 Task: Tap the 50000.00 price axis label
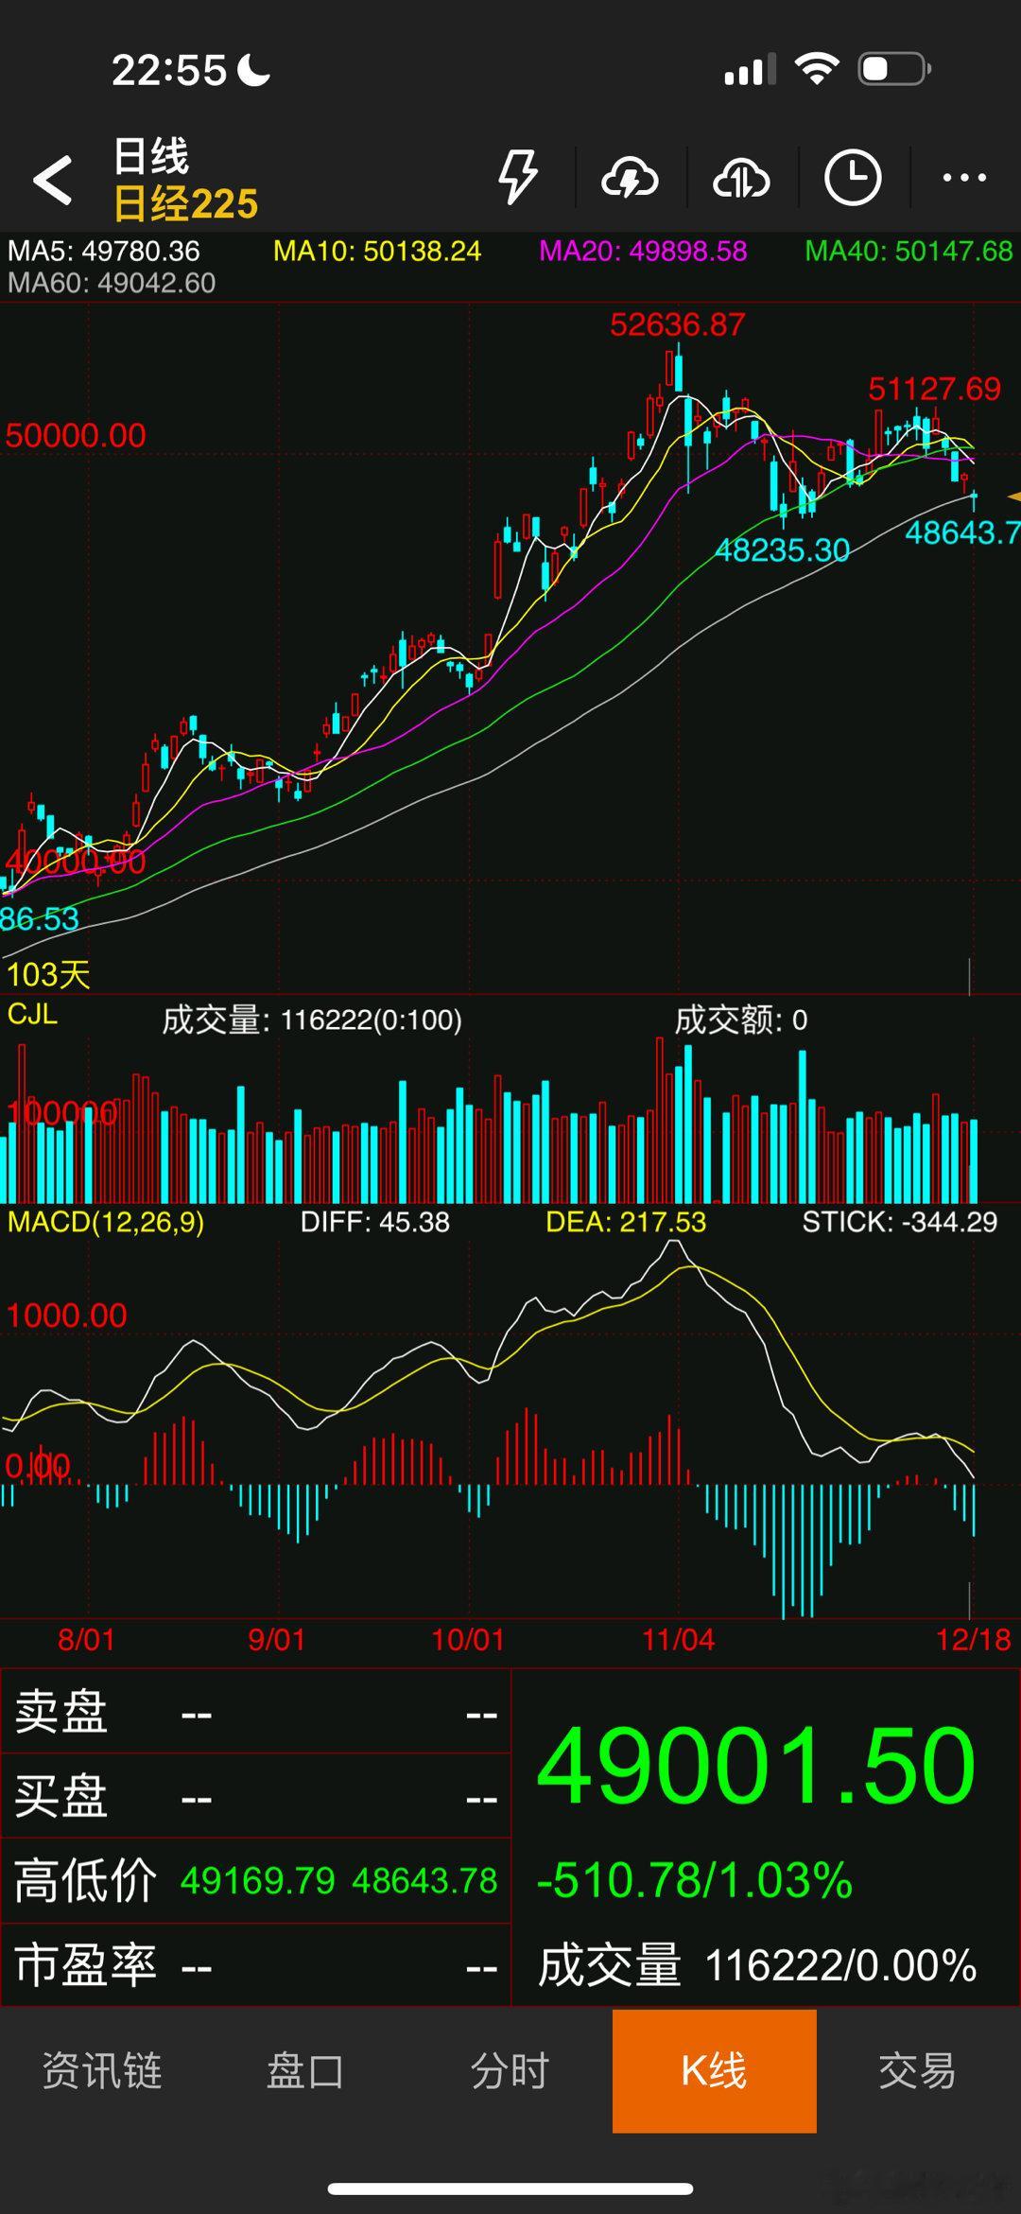point(76,436)
